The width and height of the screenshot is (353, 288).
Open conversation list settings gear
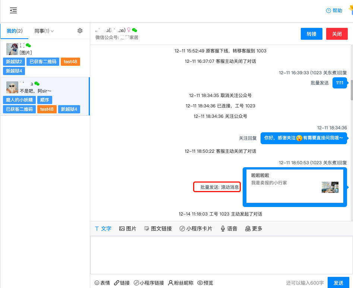click(80, 31)
